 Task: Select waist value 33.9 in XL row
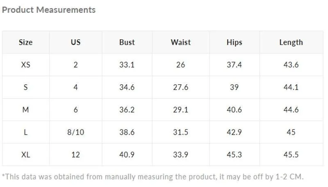tap(181, 155)
